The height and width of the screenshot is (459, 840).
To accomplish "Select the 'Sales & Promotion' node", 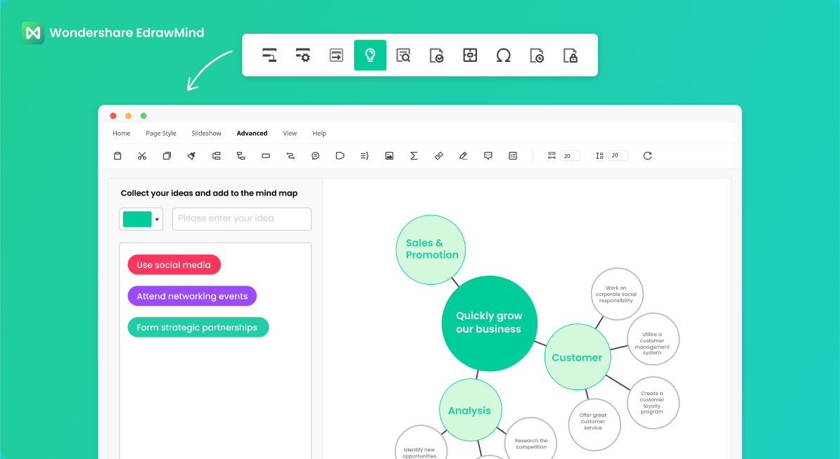I will pos(431,250).
